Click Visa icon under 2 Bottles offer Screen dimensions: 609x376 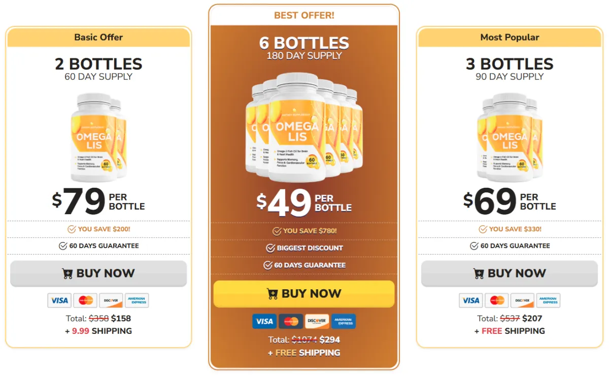point(59,300)
